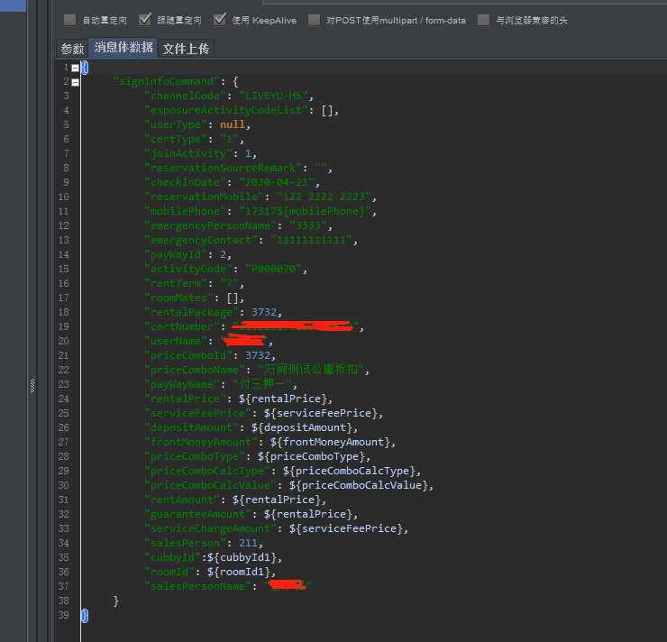Enable multipart / form-data for POST checkbox
667x642 pixels.
pyautogui.click(x=314, y=20)
